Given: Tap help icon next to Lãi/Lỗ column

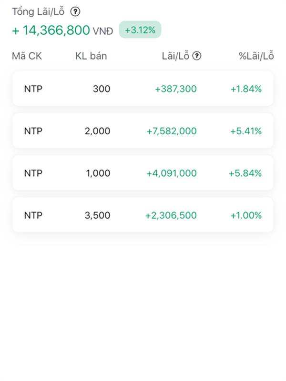Looking at the screenshot, I should (196, 56).
